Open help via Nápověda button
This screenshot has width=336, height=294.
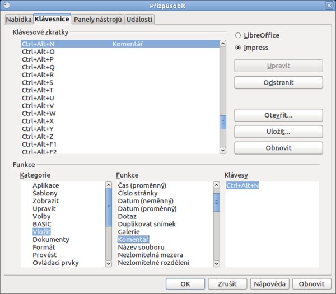point(269,284)
